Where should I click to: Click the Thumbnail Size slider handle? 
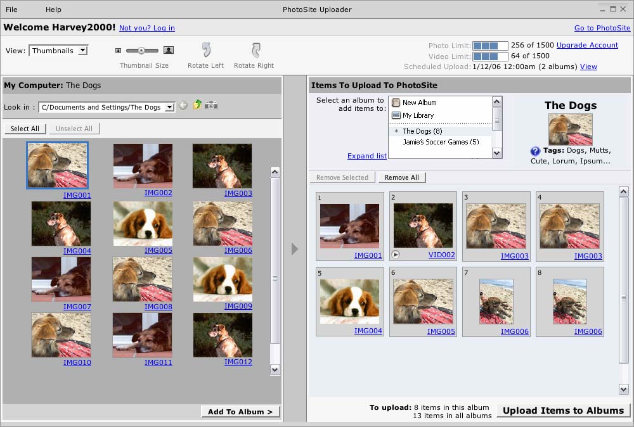[141, 51]
